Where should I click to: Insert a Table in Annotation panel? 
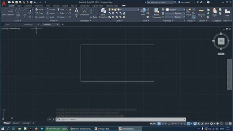94,17
